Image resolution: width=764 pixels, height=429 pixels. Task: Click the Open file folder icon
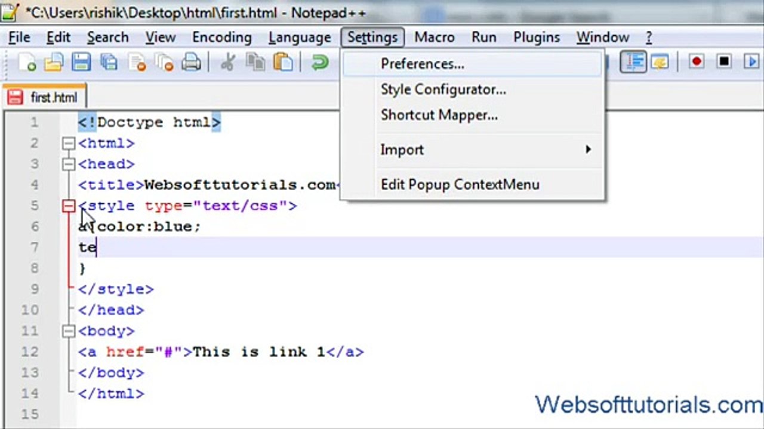click(x=53, y=62)
